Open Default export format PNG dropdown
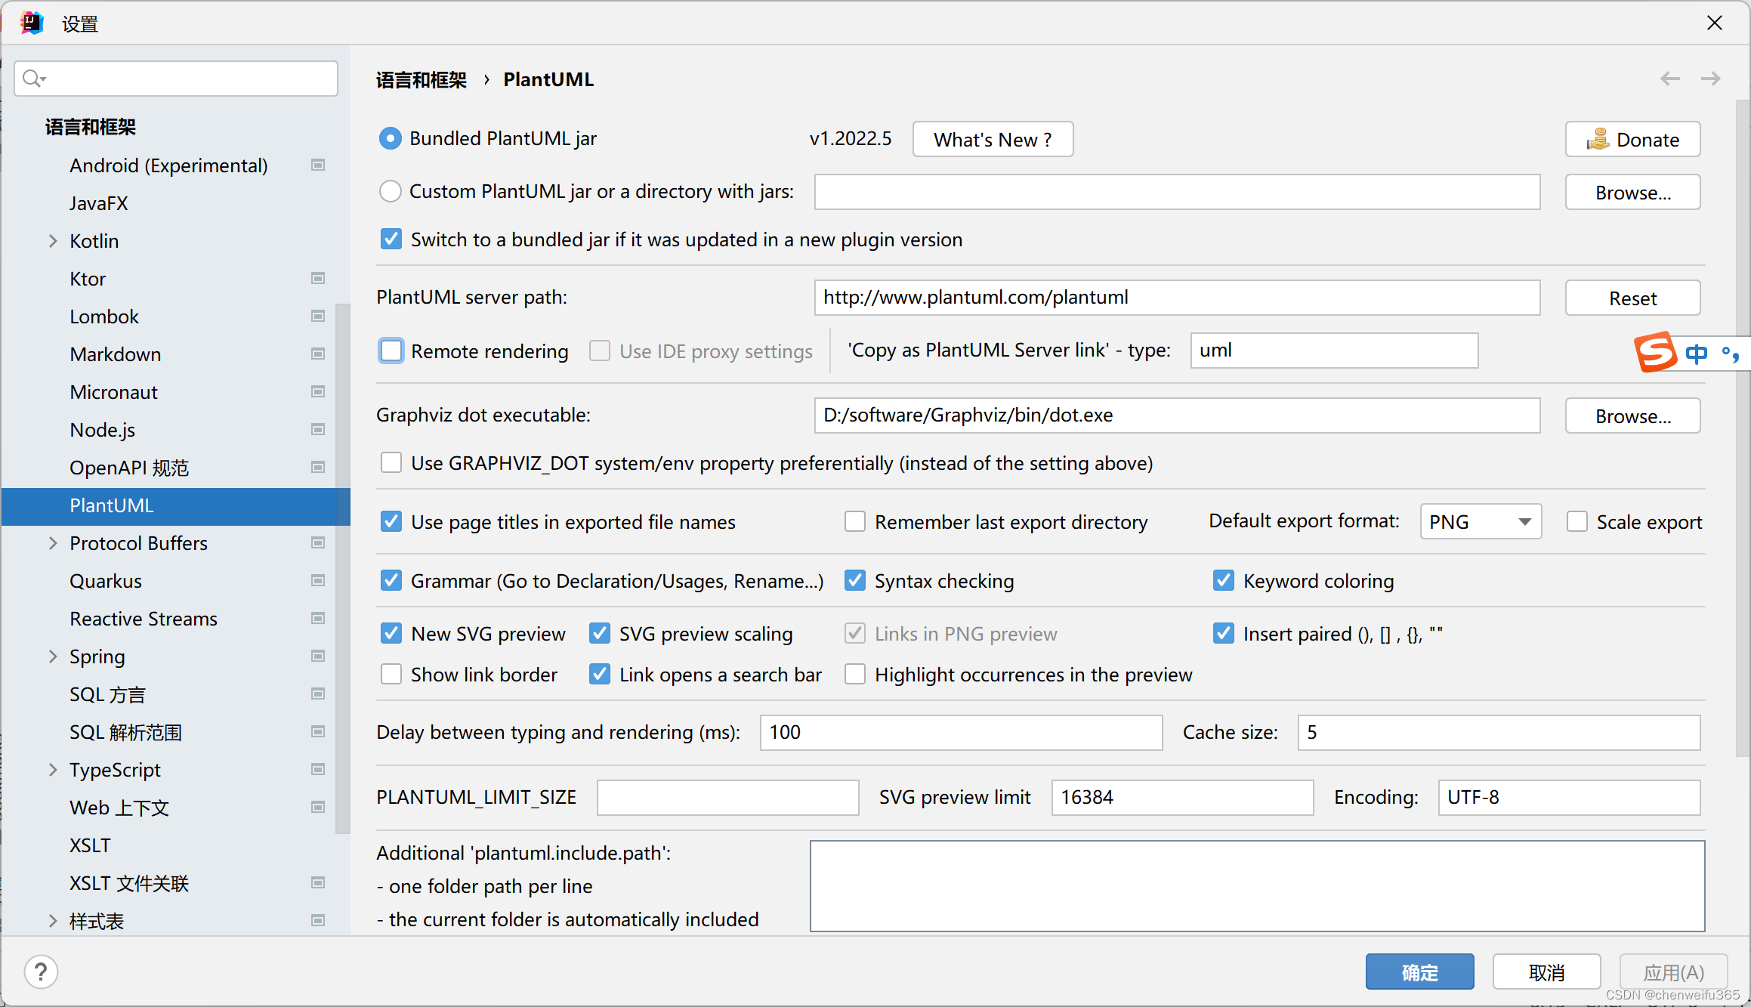This screenshot has width=1751, height=1007. point(1480,521)
